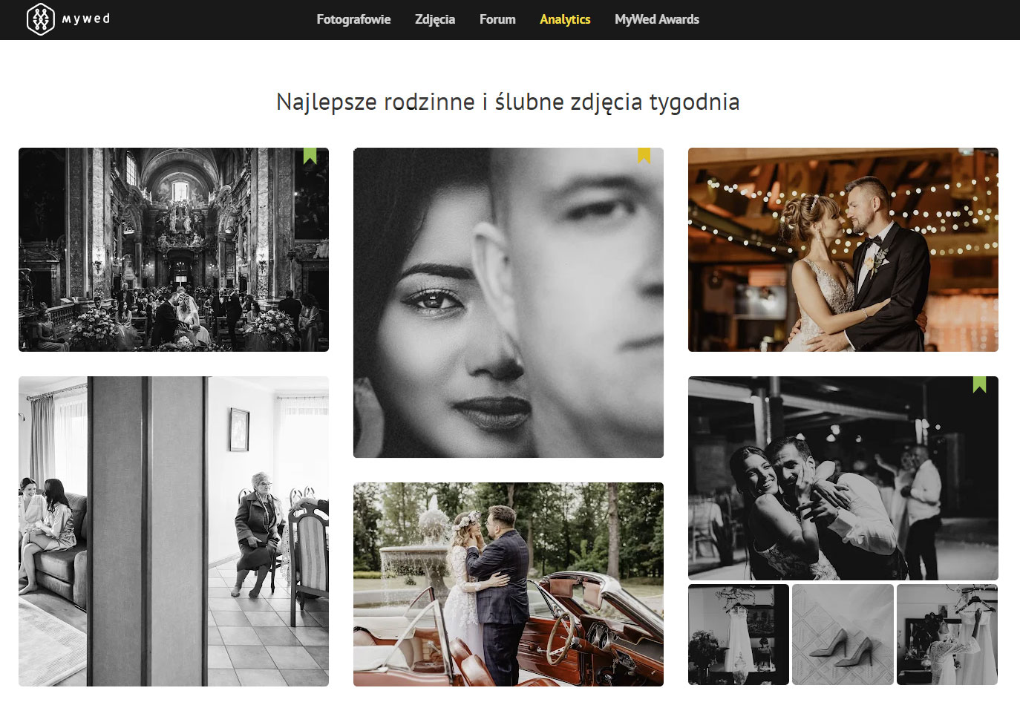Select the dresses on hangers small thumbnail
Image resolution: width=1020 pixels, height=708 pixels.
(947, 634)
